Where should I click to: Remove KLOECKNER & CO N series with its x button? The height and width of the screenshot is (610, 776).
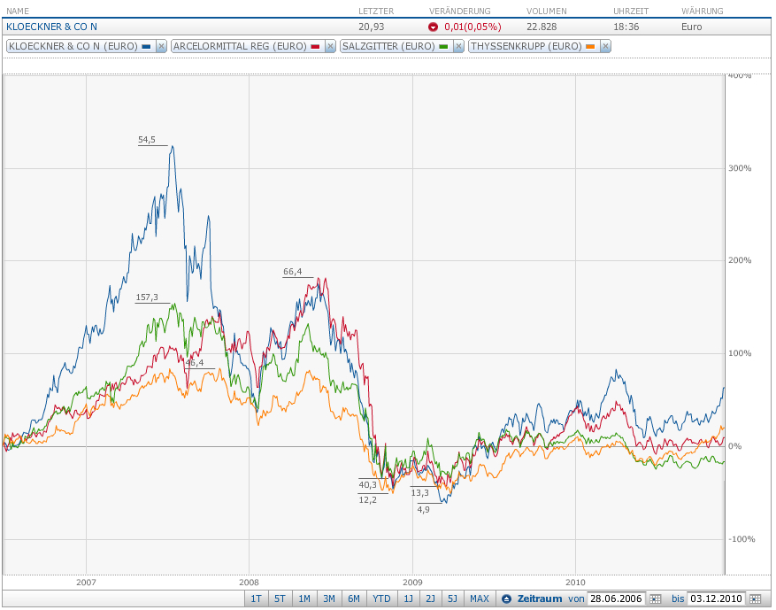click(161, 47)
